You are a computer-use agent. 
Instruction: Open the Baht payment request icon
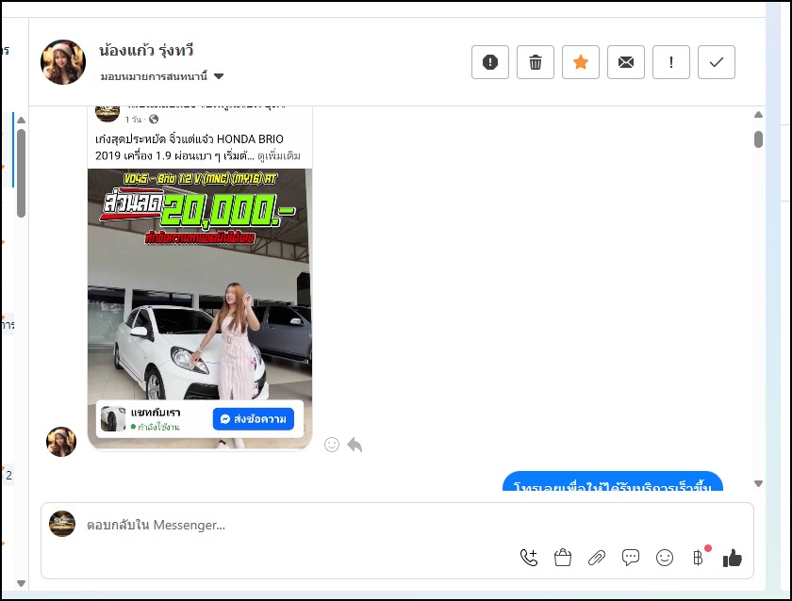[698, 558]
